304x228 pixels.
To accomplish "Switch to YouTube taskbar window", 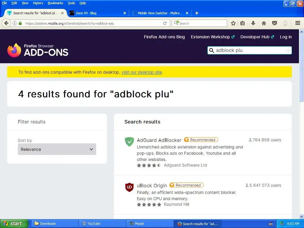I will click(x=102, y=224).
